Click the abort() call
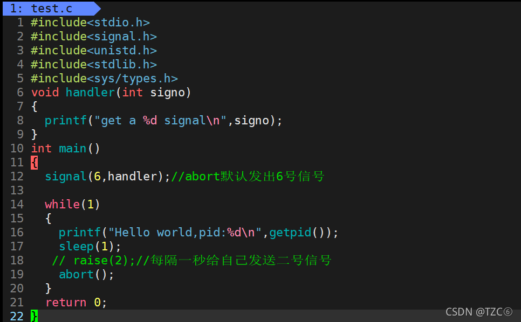This screenshot has height=322, width=521. 86,275
